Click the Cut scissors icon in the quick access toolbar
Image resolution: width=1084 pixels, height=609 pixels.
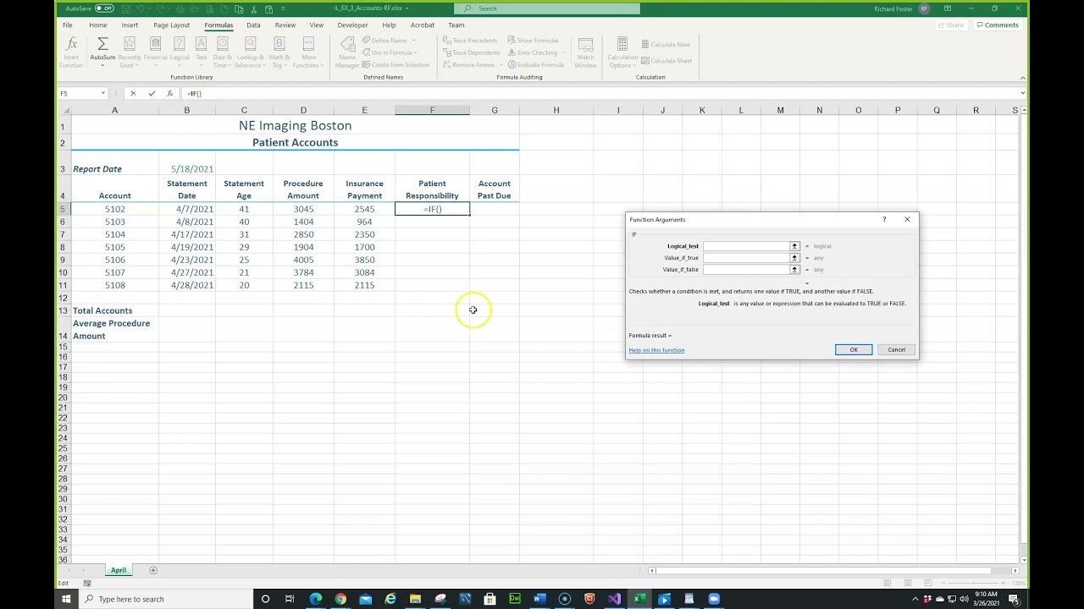tap(253, 8)
